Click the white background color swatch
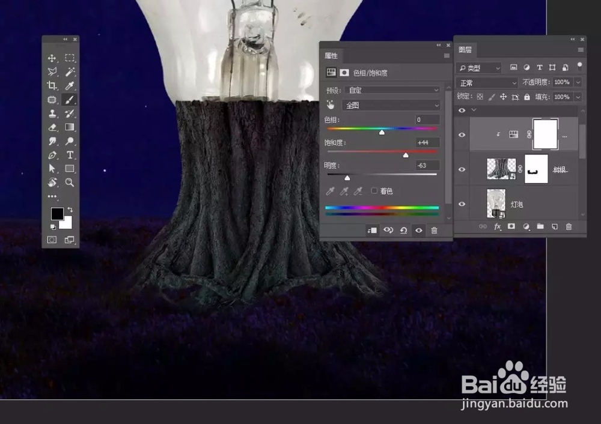601x424 pixels. coord(67,224)
